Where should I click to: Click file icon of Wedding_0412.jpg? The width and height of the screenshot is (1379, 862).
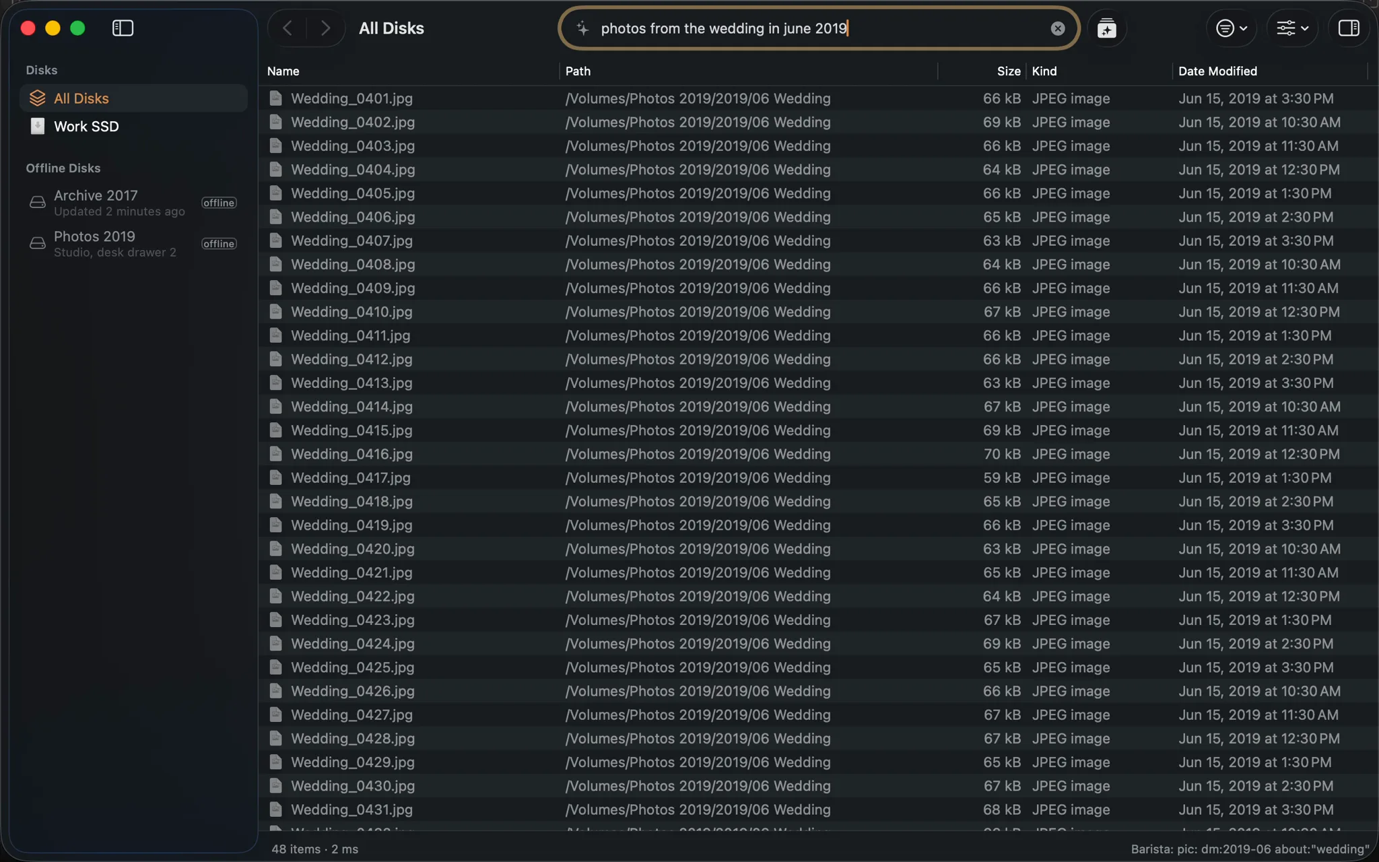[x=275, y=359]
